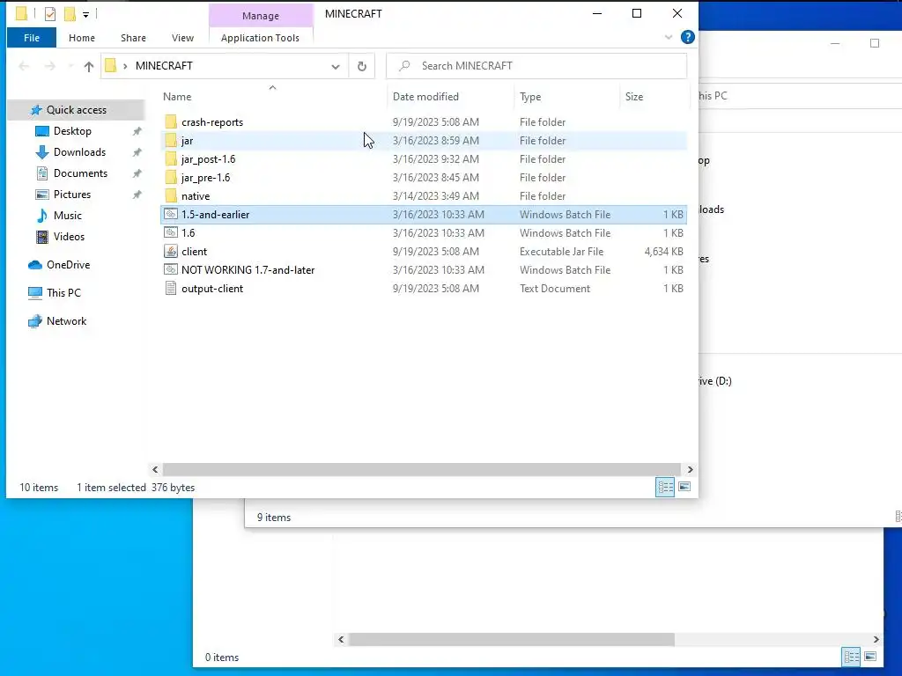Switch to the Share ribbon tab
Screen dimensions: 902x676
coord(133,38)
